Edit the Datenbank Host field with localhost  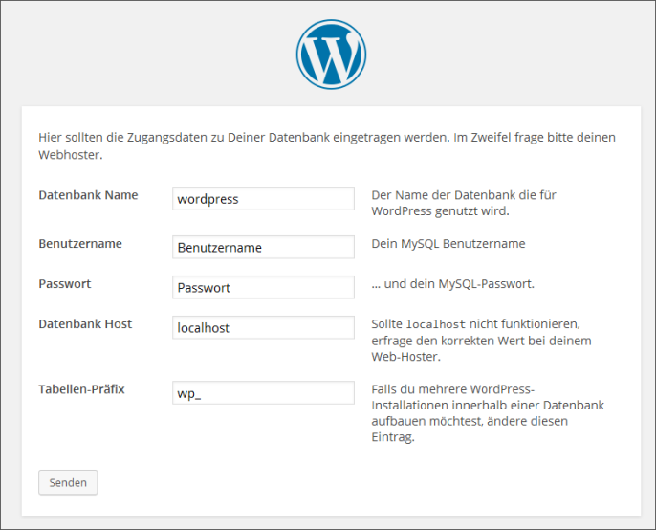click(263, 327)
